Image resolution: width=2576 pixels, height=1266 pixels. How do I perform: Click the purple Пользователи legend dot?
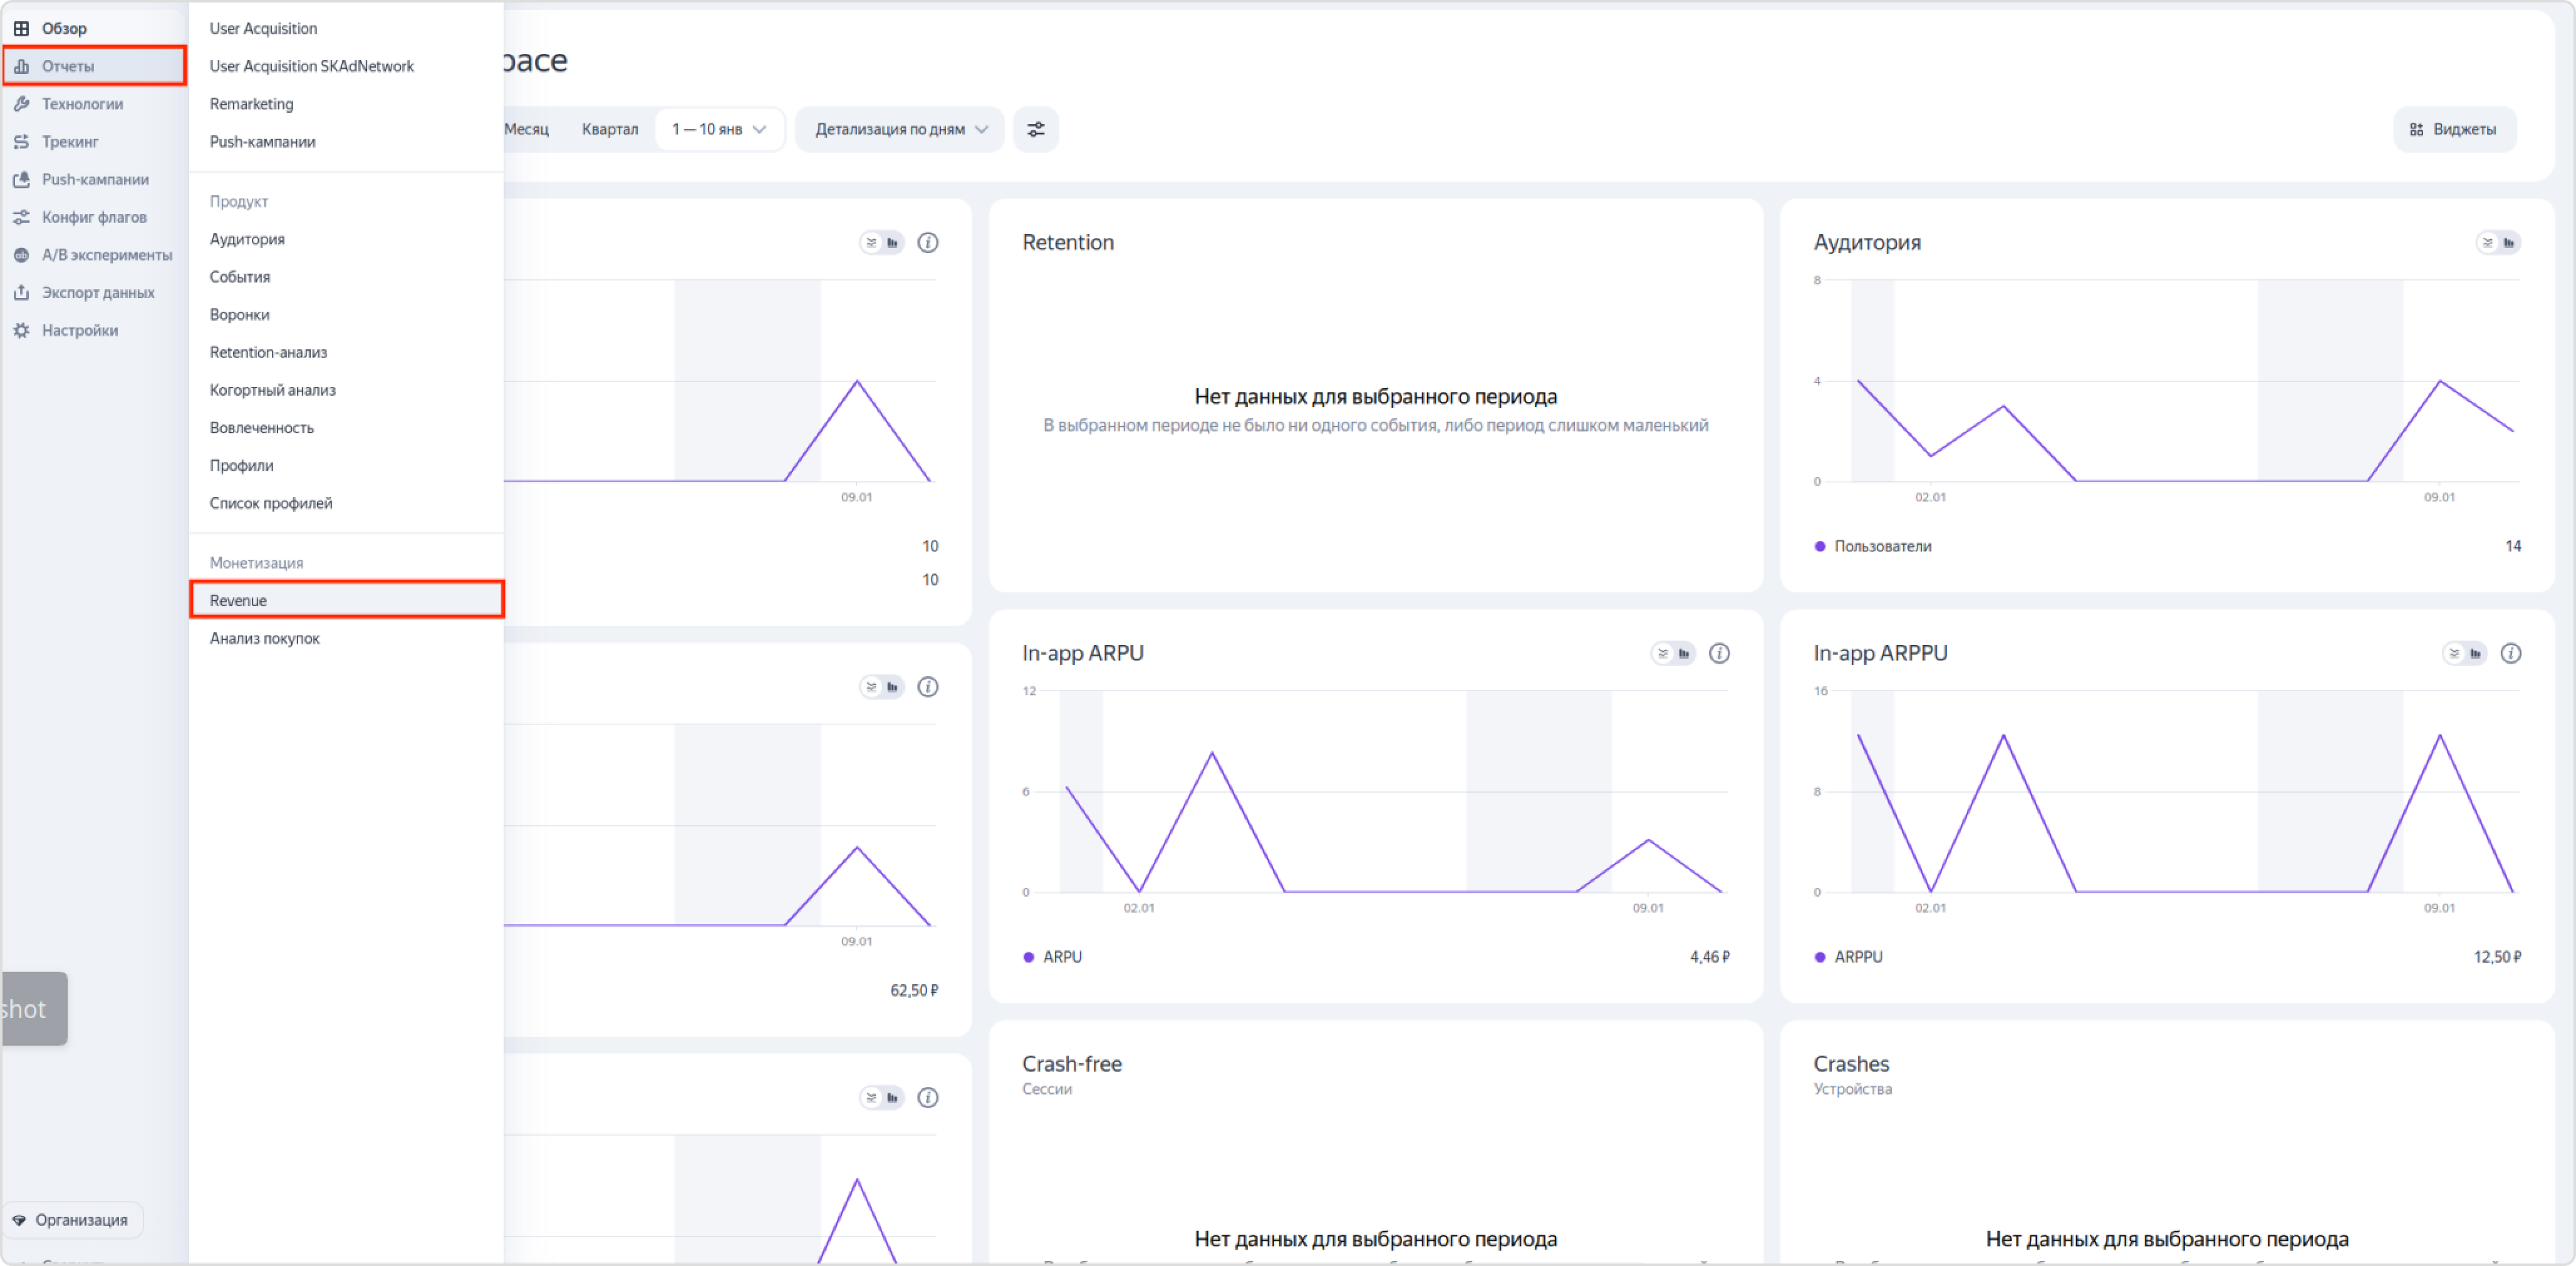(x=1820, y=547)
